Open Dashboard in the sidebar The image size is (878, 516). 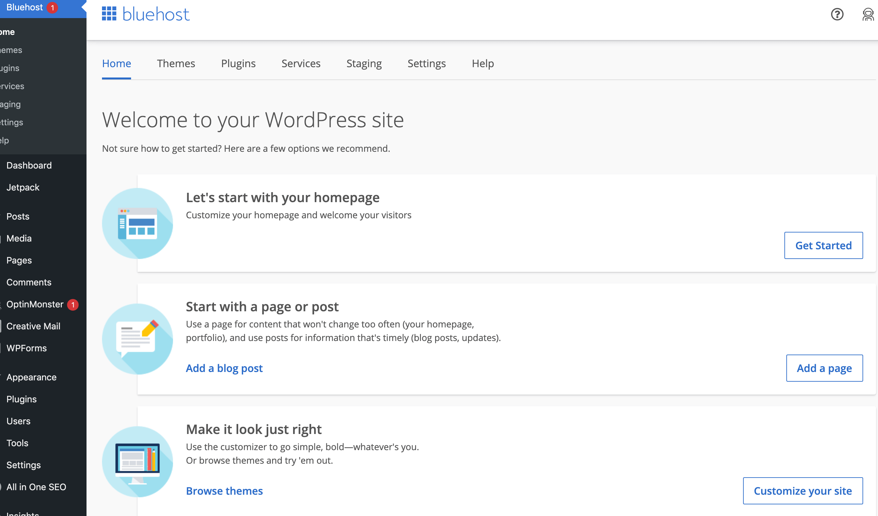coord(29,165)
